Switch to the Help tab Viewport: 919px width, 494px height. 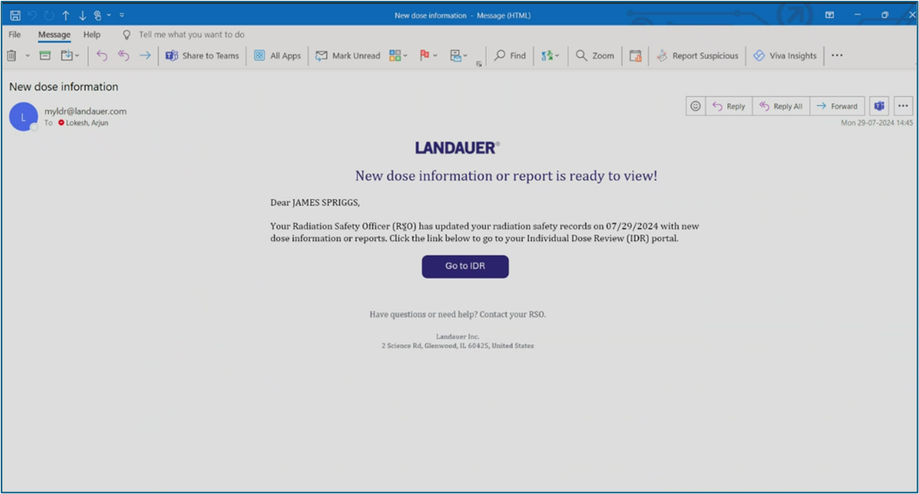(91, 35)
